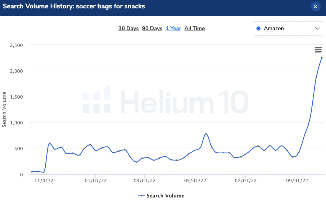Click the Search Volume y-axis title

(4, 109)
